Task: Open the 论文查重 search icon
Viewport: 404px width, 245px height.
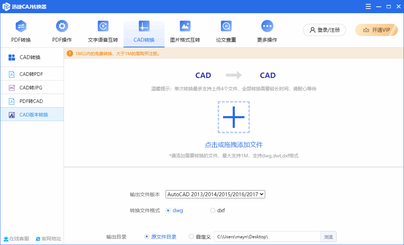Action: pos(226,26)
